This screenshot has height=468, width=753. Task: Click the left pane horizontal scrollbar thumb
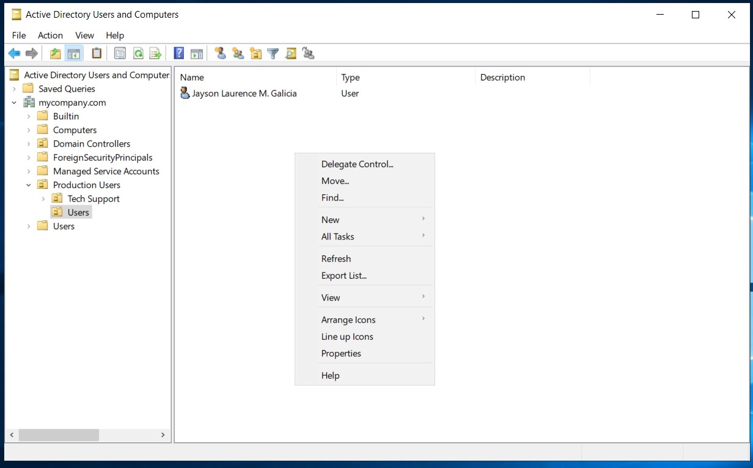click(59, 435)
